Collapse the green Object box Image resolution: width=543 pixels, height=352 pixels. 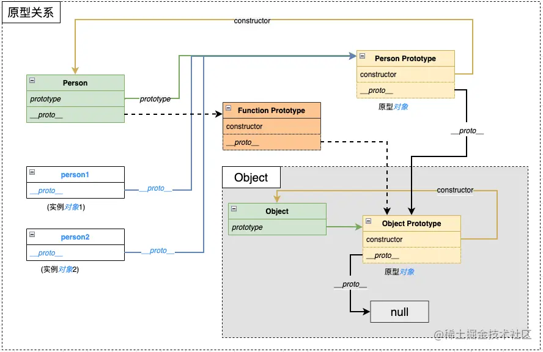click(234, 209)
